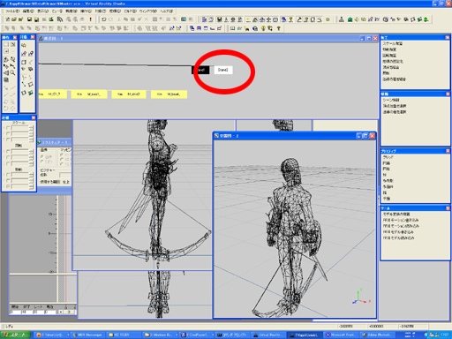
Task: Select the rightmost yellow node in scene graph
Action: (169, 94)
